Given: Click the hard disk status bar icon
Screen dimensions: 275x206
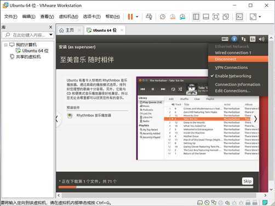Looking at the screenshot, I should point(200,203).
